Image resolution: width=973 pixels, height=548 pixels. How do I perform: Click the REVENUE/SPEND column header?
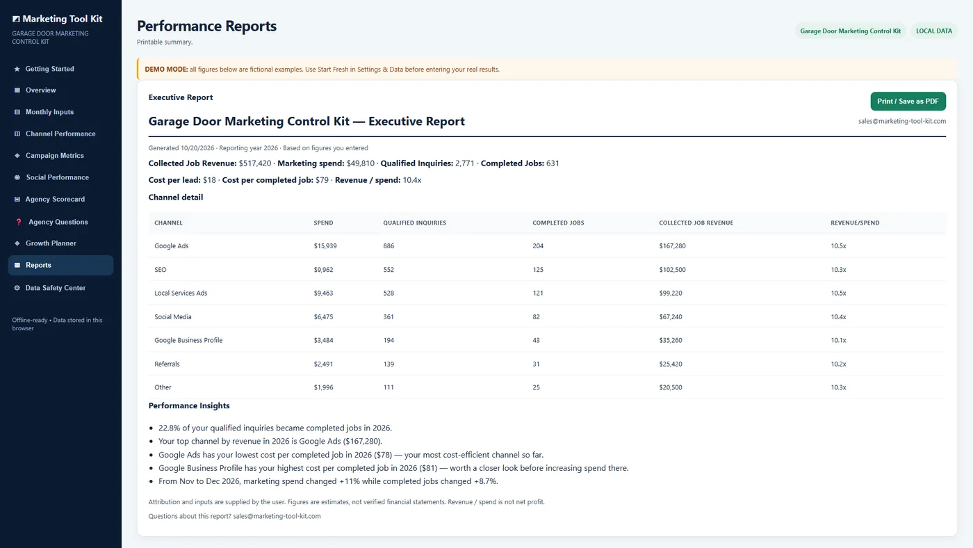855,223
